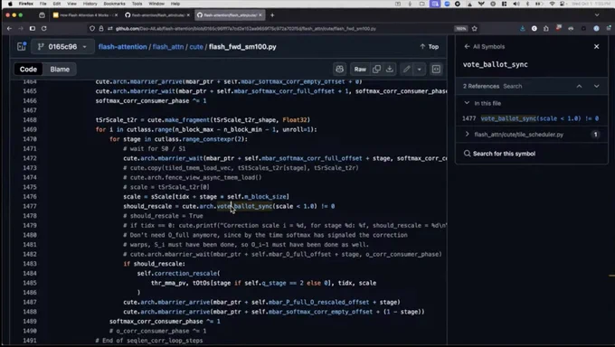Image resolution: width=615 pixels, height=347 pixels.
Task: Go back in browser history
Action: tap(9, 29)
